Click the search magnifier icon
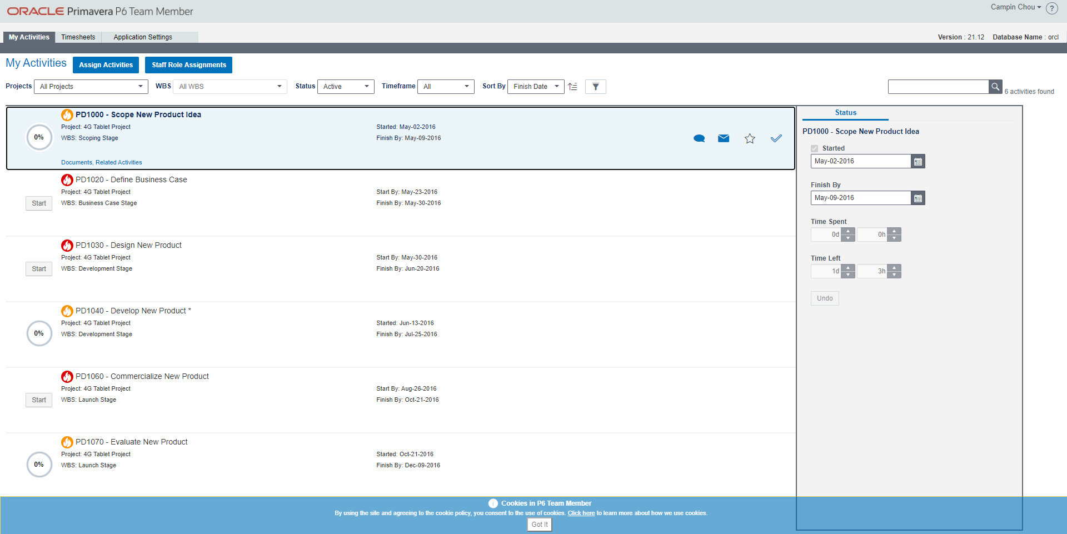 (x=995, y=87)
